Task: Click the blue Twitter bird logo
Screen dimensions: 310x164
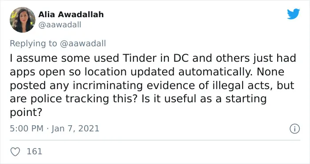Action: [293, 14]
